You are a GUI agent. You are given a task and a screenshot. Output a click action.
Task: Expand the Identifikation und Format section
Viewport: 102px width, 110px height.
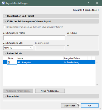[x=51, y=16]
